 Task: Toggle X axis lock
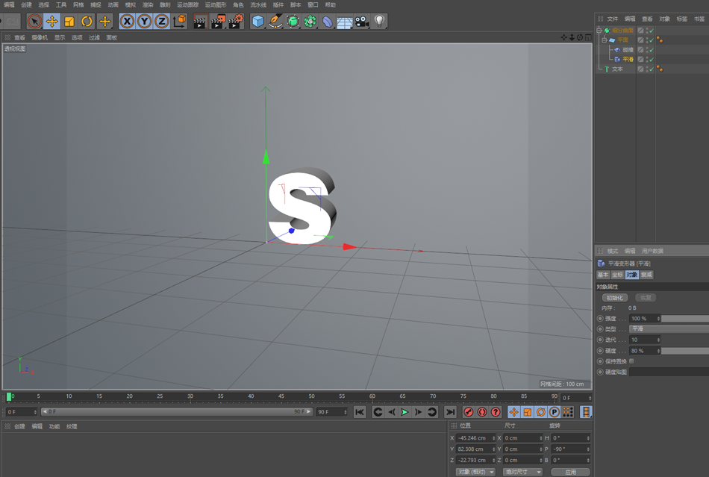tap(128, 21)
